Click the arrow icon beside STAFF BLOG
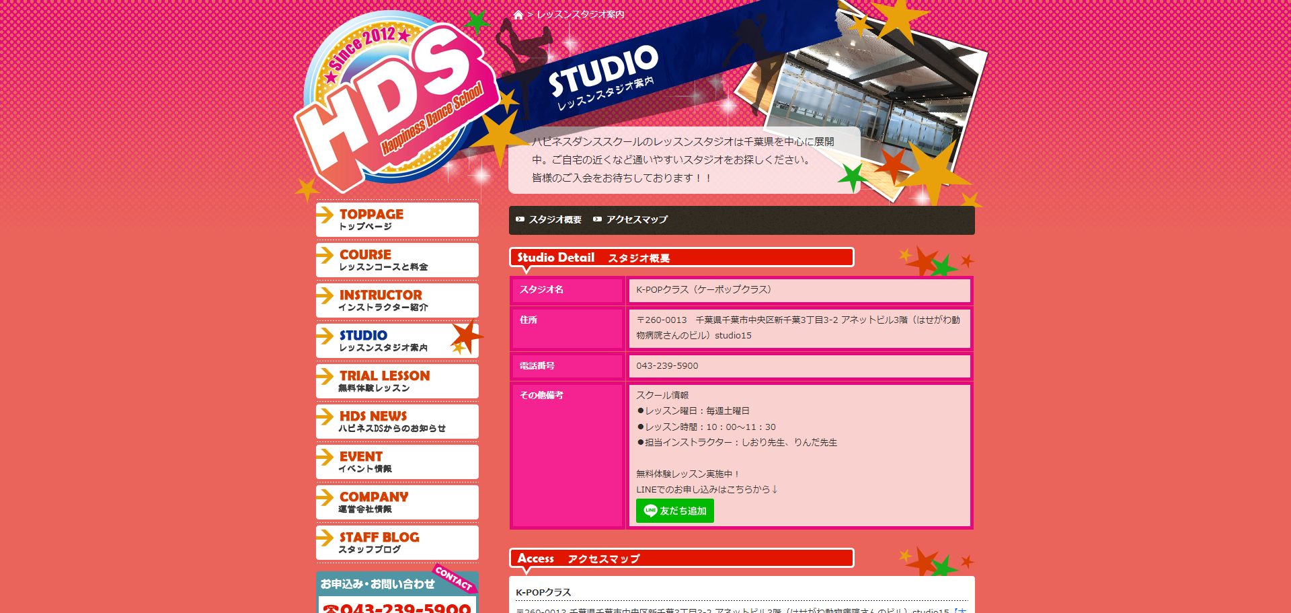The height and width of the screenshot is (613, 1291). tap(325, 538)
